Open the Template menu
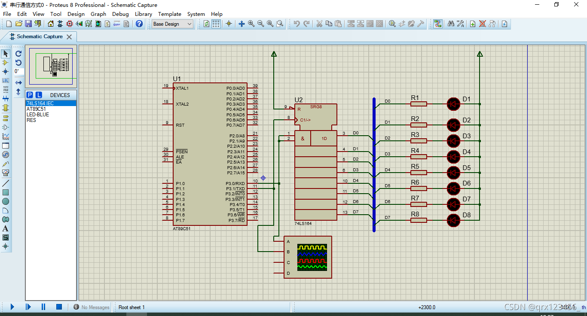Image resolution: width=587 pixels, height=316 pixels. coord(170,14)
